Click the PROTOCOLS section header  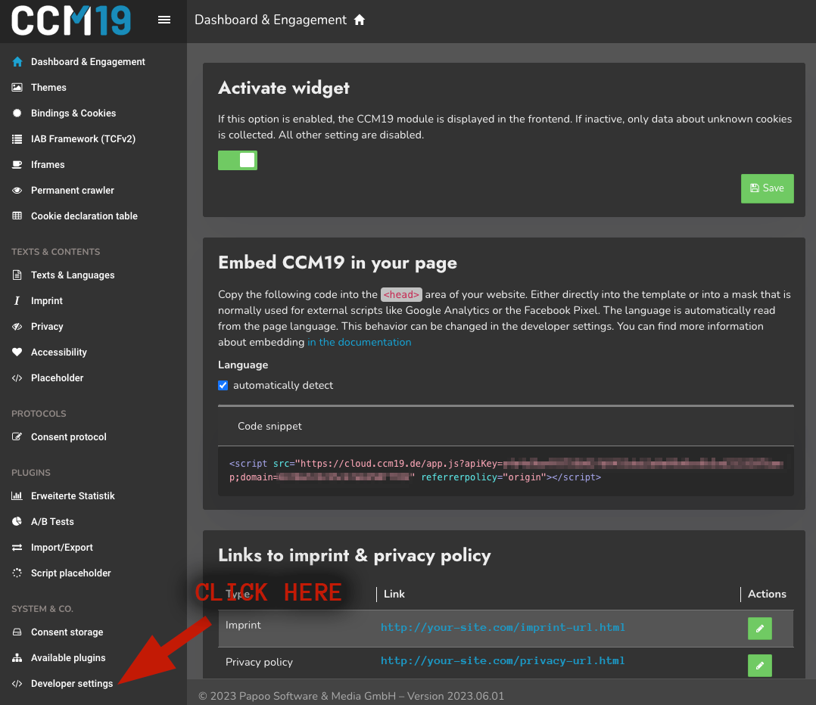39,414
